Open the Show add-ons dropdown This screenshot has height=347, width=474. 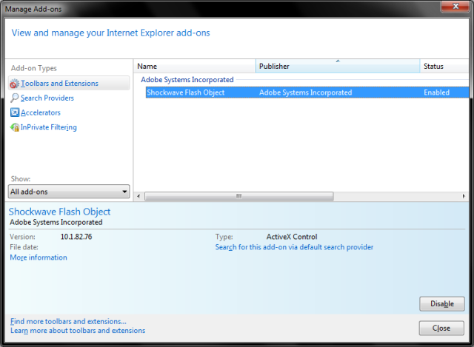point(69,192)
